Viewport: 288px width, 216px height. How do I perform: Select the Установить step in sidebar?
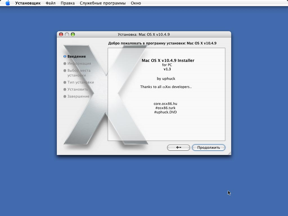[78, 89]
